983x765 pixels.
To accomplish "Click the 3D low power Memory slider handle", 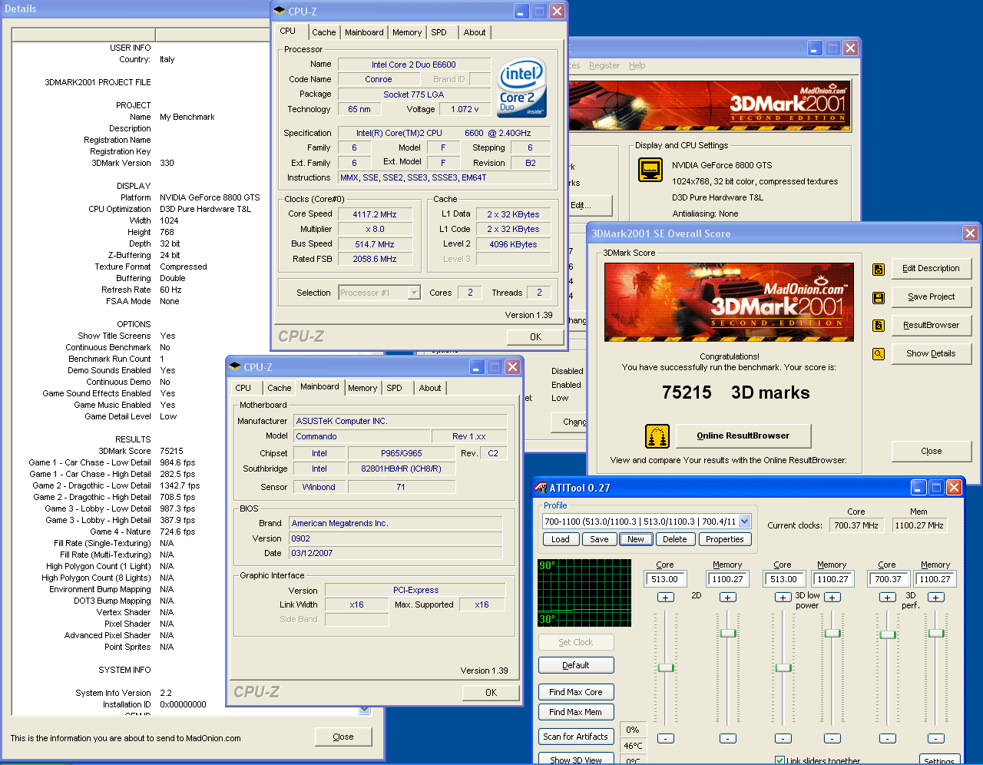I will 832,634.
